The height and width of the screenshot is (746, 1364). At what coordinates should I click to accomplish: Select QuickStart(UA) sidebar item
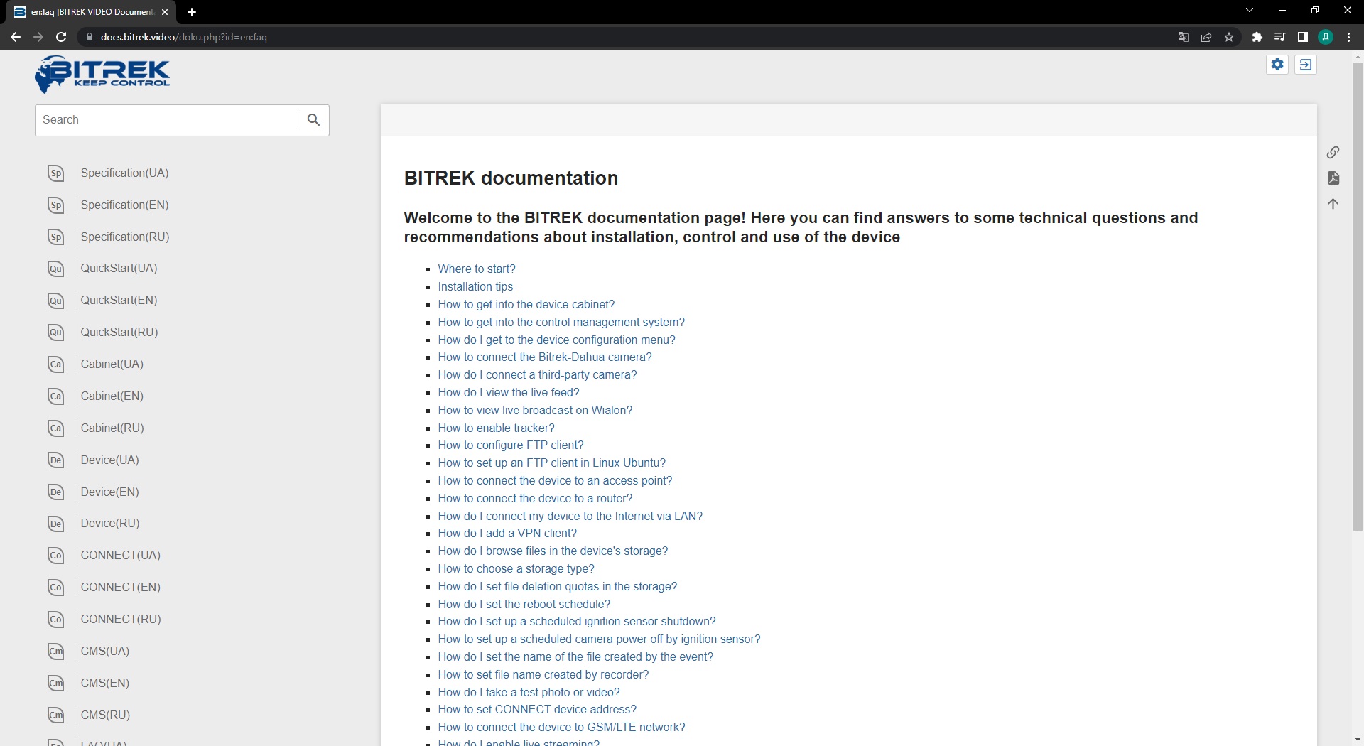[119, 268]
